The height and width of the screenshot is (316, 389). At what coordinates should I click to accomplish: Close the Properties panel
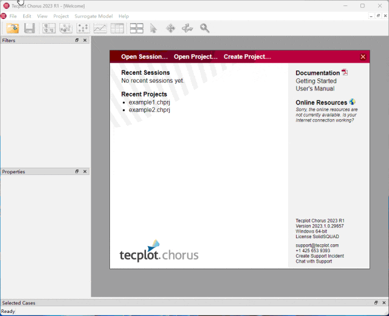[85, 171]
